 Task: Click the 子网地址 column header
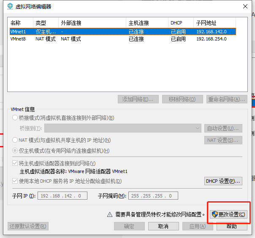[x=214, y=23]
